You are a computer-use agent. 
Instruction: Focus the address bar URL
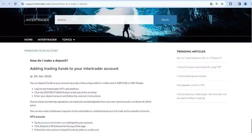coord(56,4)
